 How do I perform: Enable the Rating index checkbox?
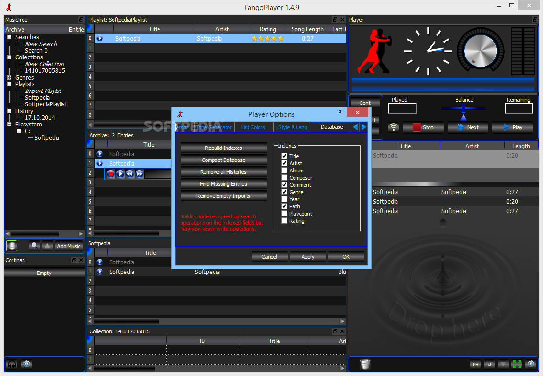point(284,221)
